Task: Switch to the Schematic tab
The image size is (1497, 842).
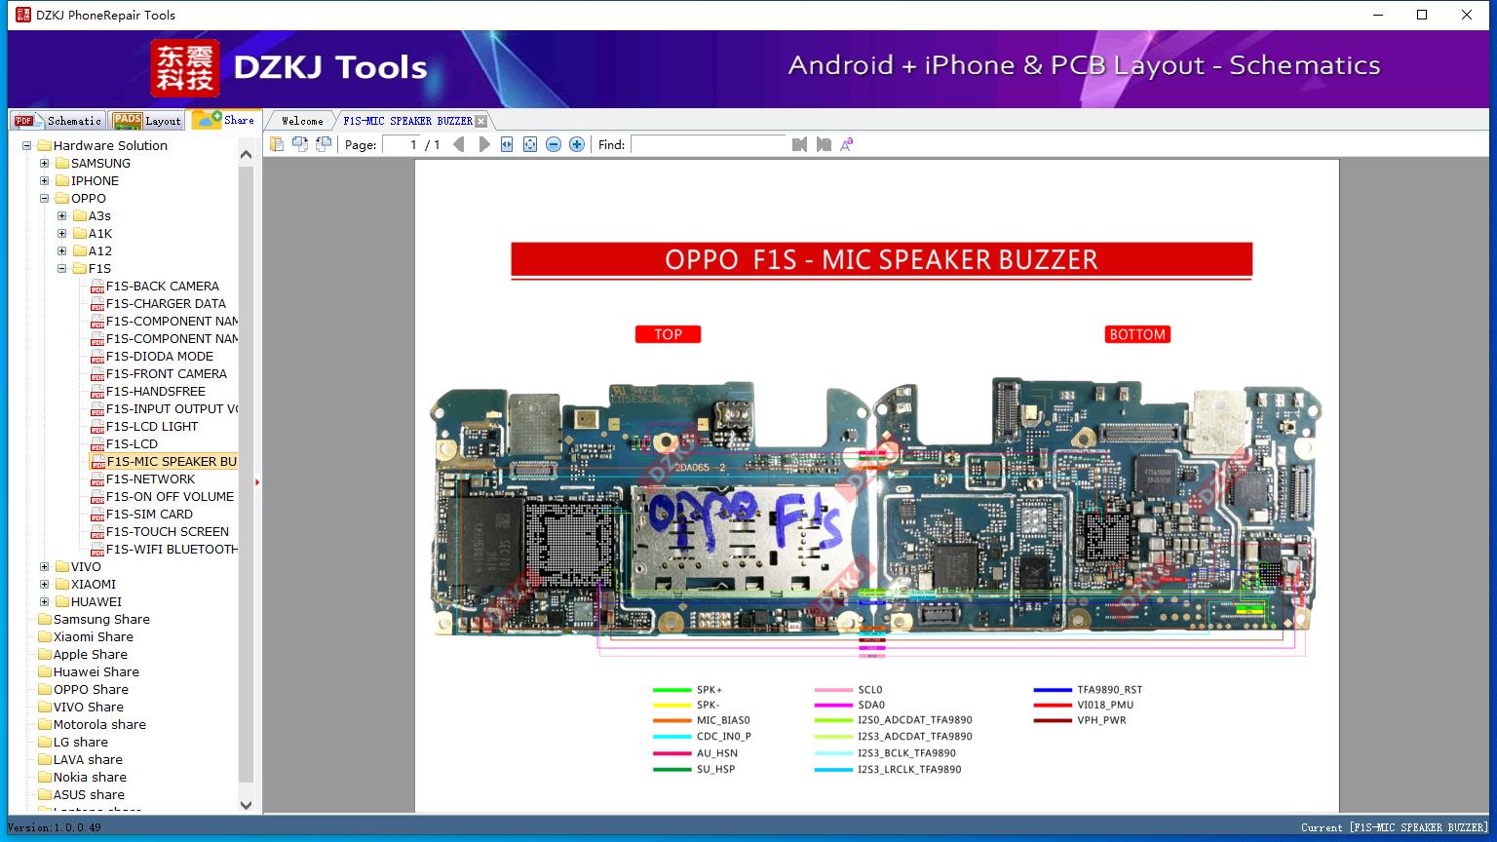Action: point(58,121)
